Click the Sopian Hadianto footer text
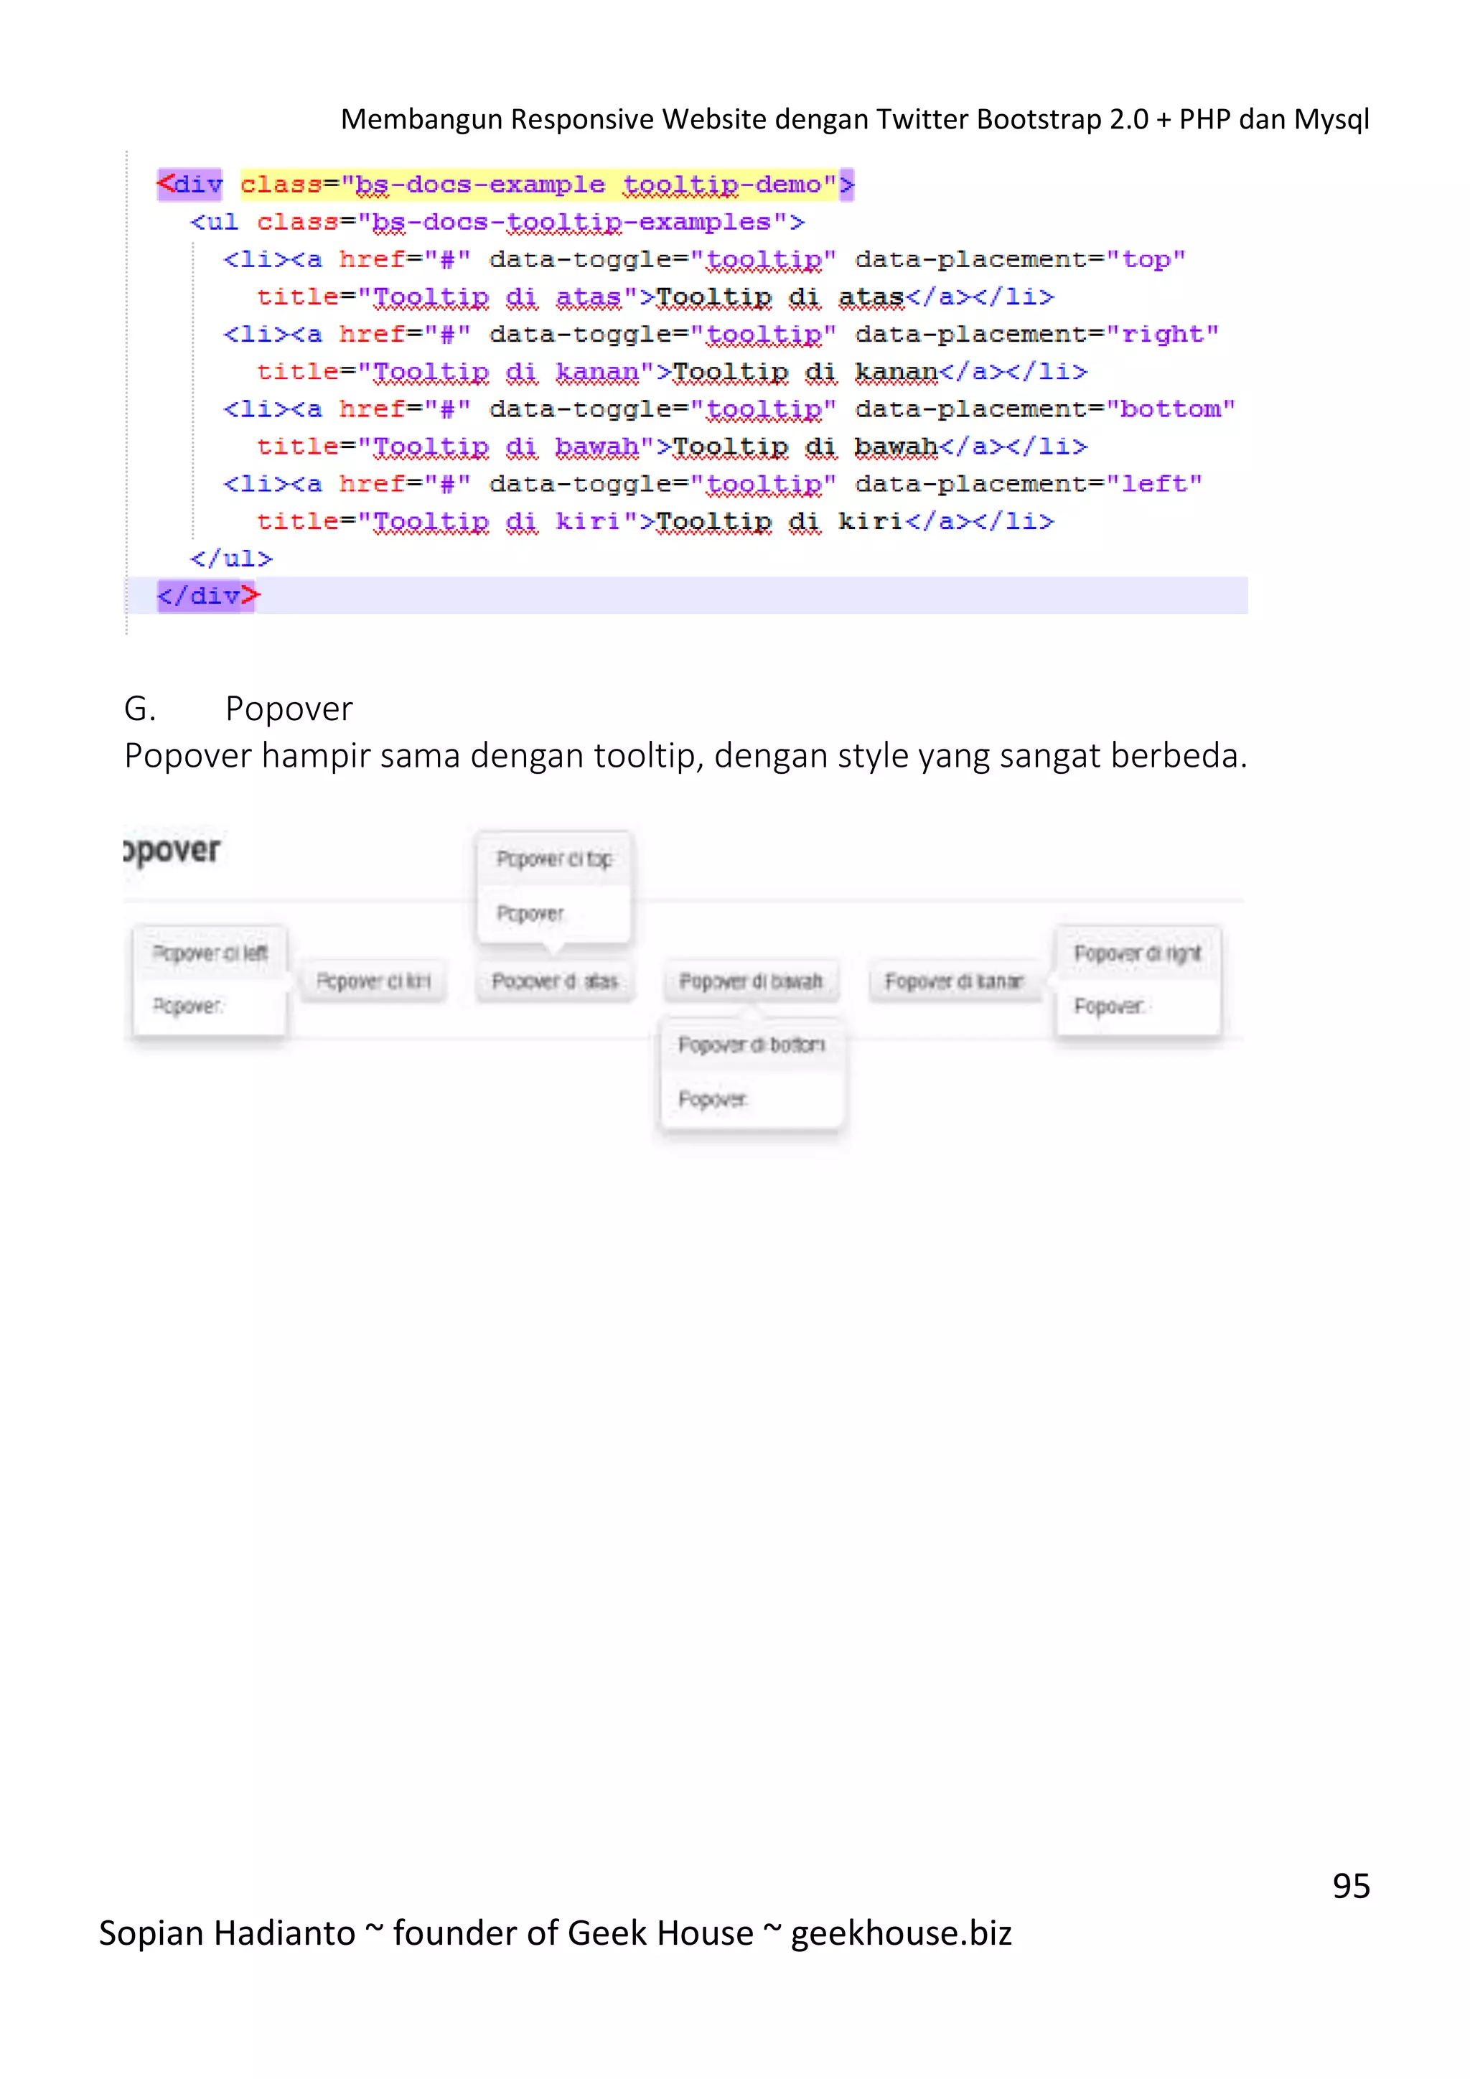Image resolution: width=1470 pixels, height=2079 pixels. point(555,1933)
